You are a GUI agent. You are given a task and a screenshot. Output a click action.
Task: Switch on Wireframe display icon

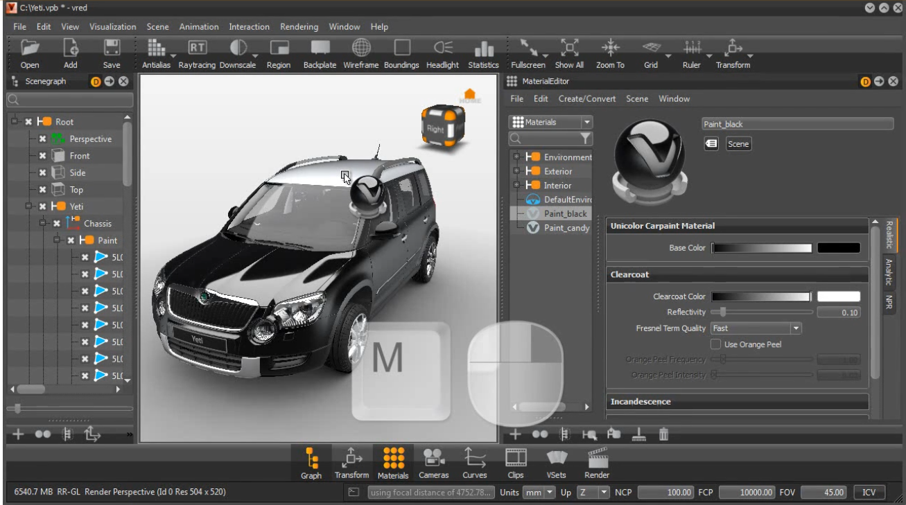[361, 48]
